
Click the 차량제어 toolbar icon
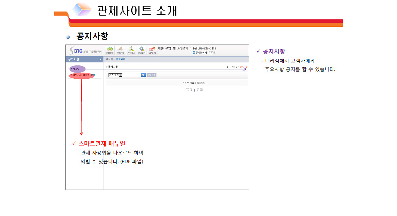pos(131,51)
